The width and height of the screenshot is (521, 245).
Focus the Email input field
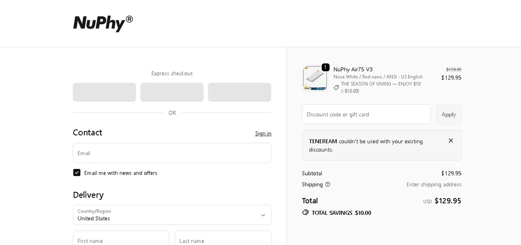(172, 153)
